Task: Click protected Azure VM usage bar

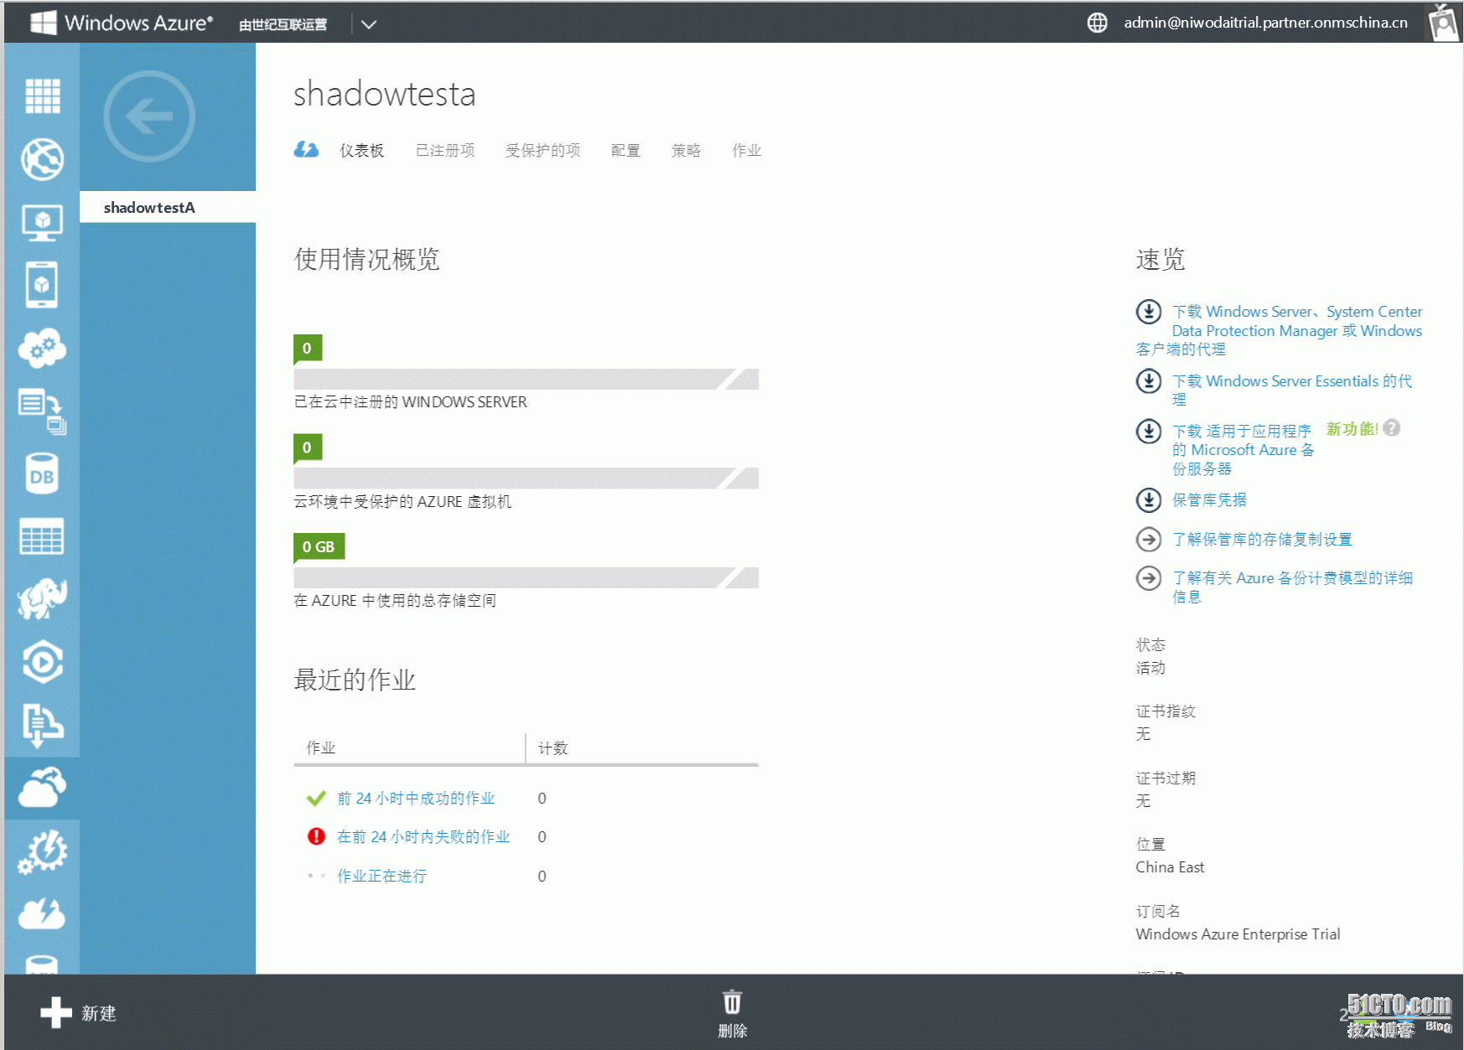Action: click(526, 478)
